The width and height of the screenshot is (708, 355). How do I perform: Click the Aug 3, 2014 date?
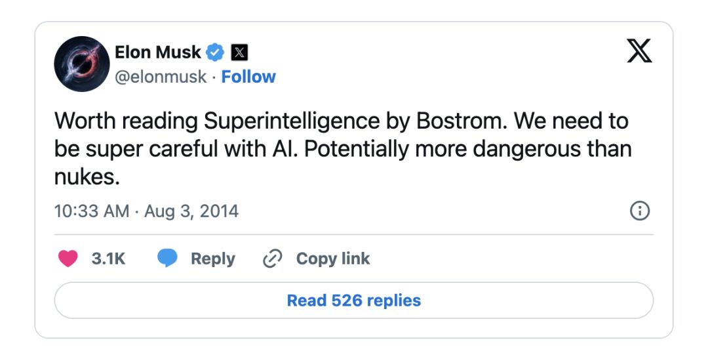[x=191, y=211]
